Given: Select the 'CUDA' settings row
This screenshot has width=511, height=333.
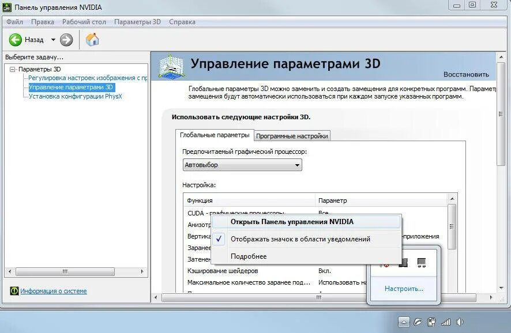Looking at the screenshot, I should [x=315, y=213].
